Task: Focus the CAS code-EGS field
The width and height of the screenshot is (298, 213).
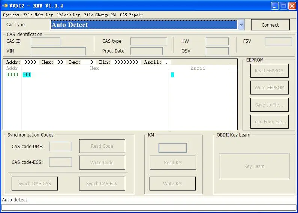Action: coord(60,162)
